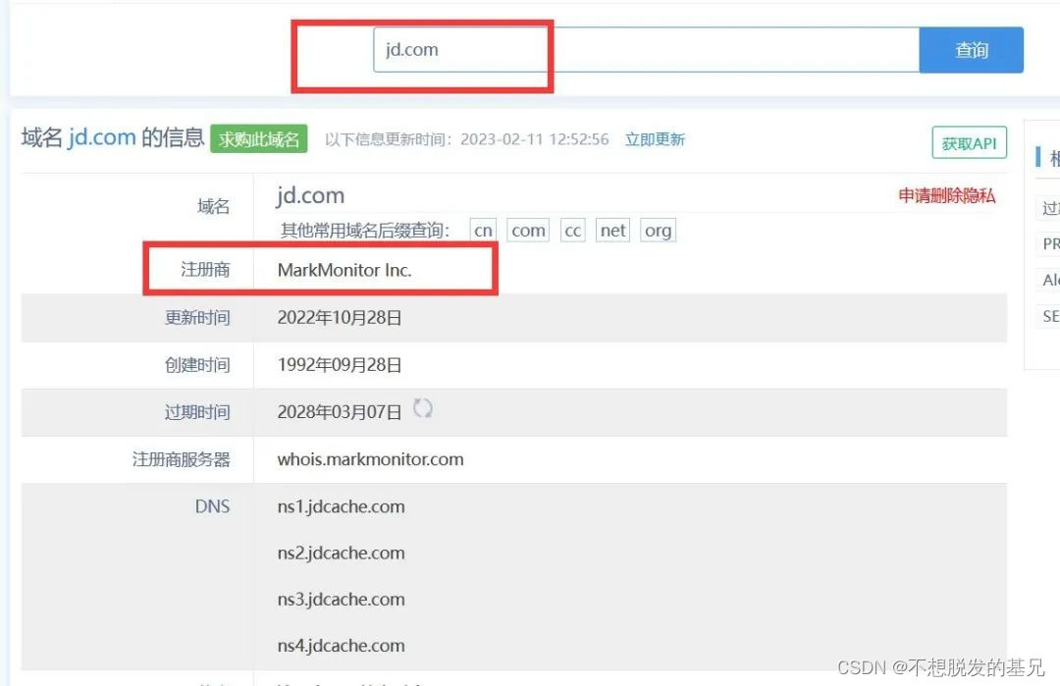Viewport: 1060px width, 686px height.
Task: Click DNS entry ns2.jdcache.com
Action: [341, 553]
